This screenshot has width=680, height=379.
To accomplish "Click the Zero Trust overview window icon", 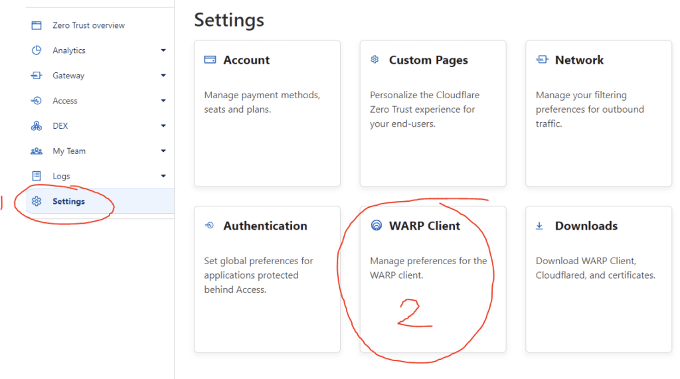I will (x=37, y=26).
